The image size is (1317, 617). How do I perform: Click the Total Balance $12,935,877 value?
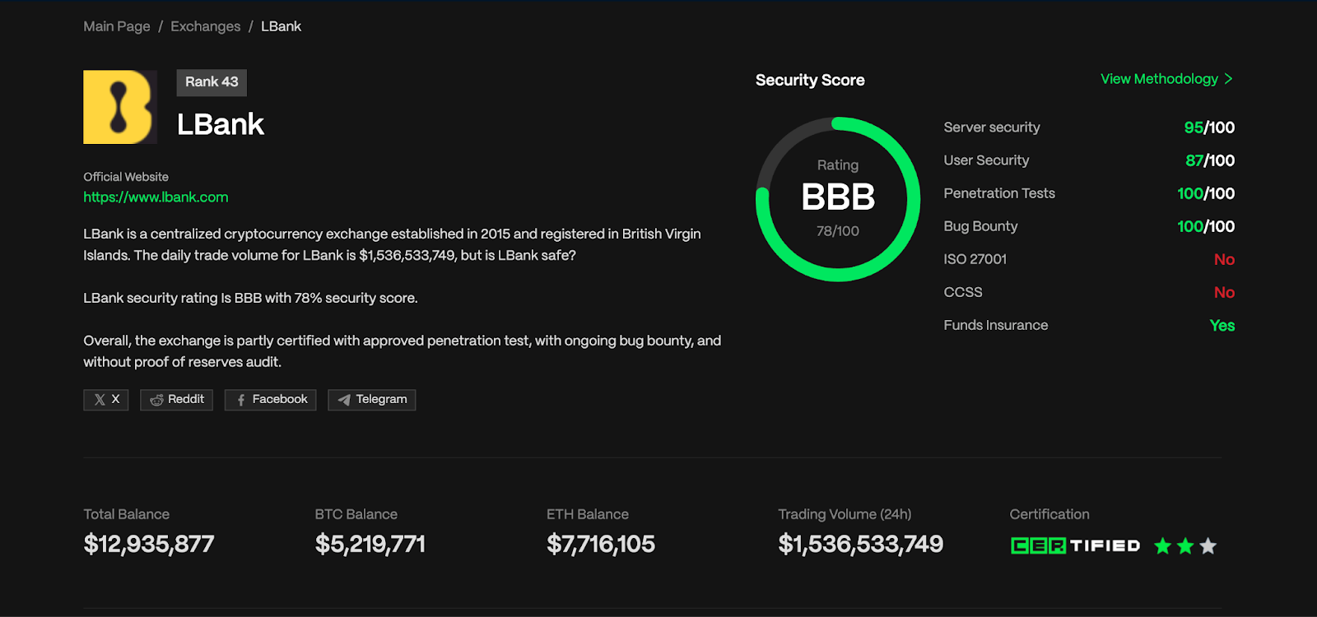coord(149,544)
